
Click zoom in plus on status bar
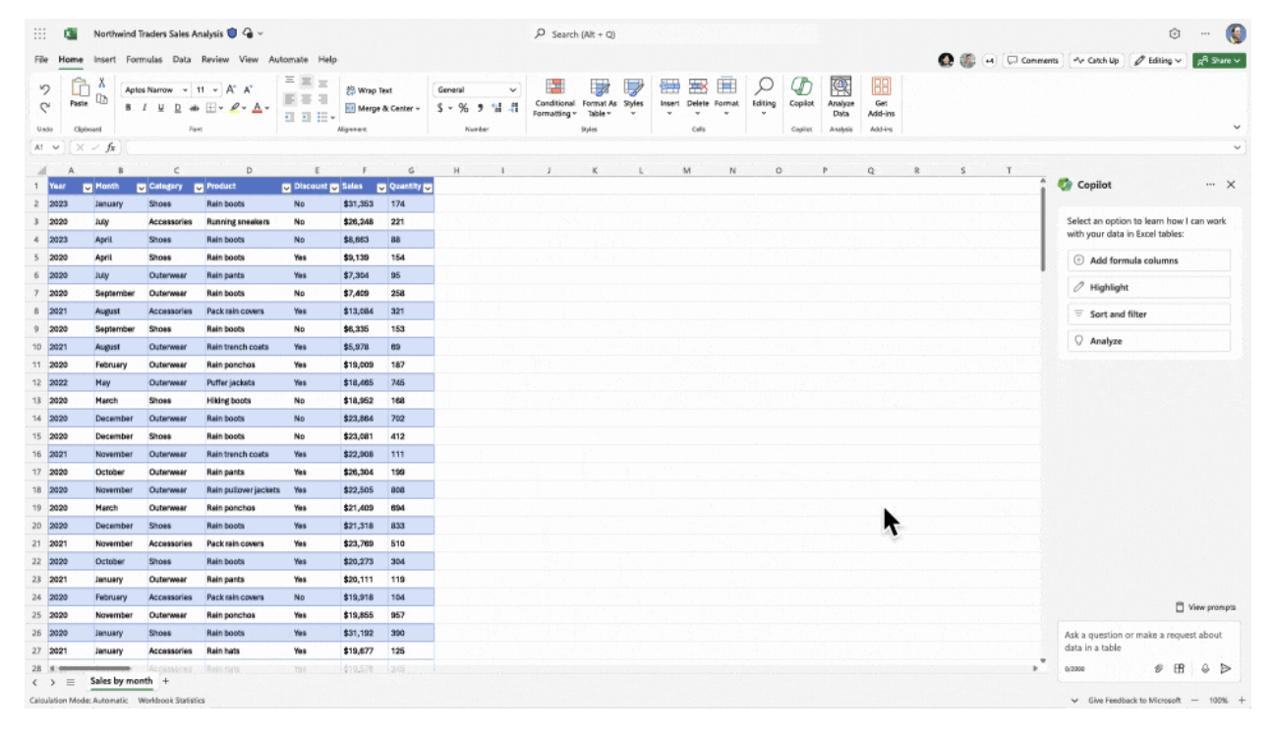[x=1242, y=701]
